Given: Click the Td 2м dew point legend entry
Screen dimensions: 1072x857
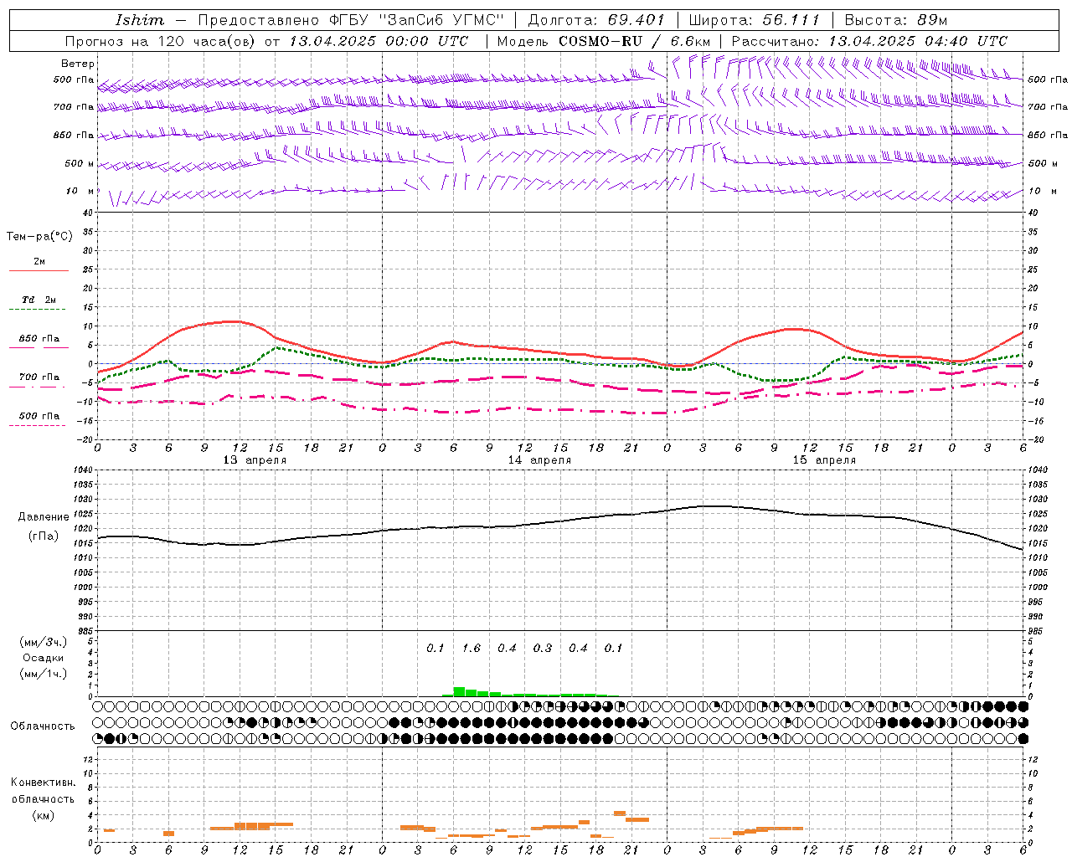Looking at the screenshot, I should coord(39,300).
